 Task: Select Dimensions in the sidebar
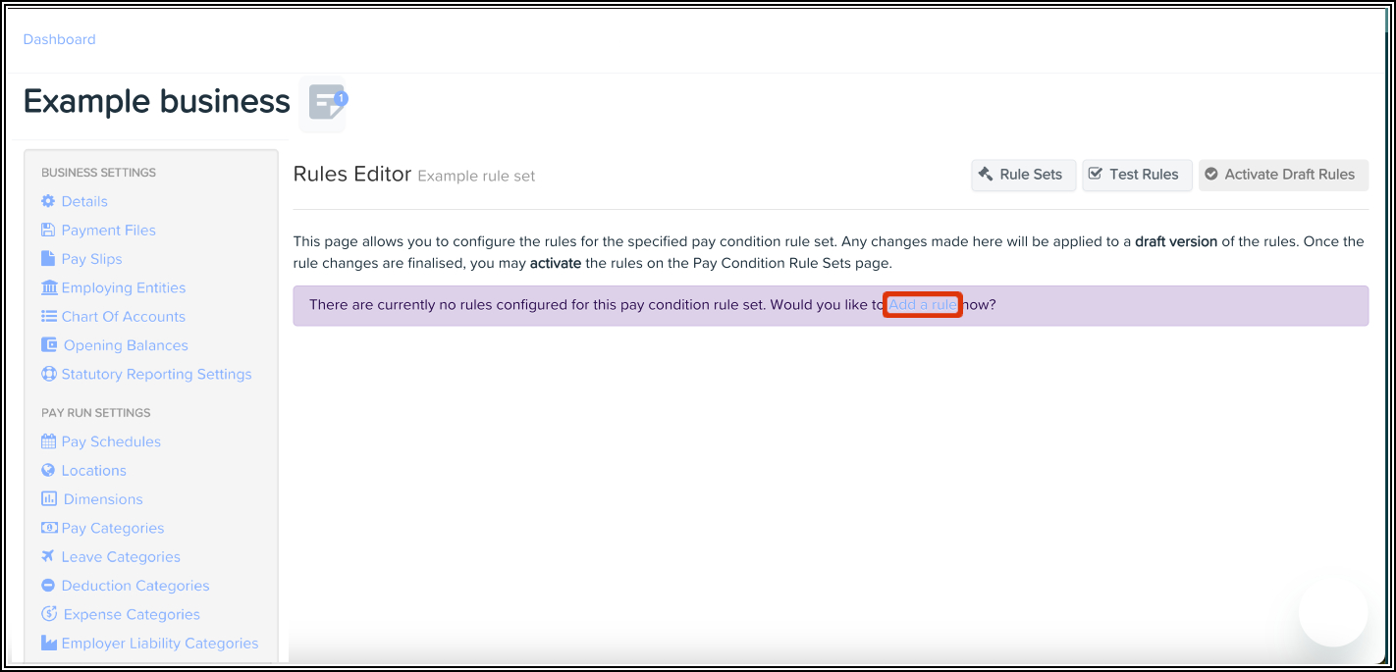[x=102, y=499]
